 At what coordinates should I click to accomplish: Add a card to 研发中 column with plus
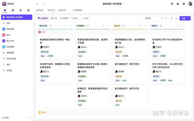point(178,26)
